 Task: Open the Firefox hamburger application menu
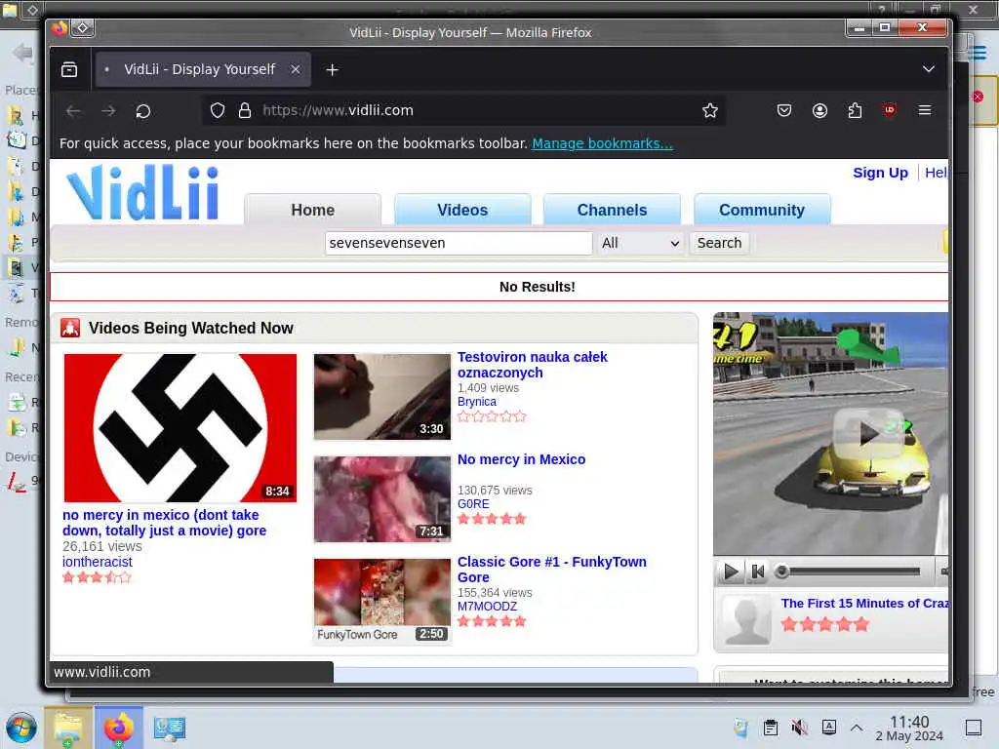coord(925,110)
